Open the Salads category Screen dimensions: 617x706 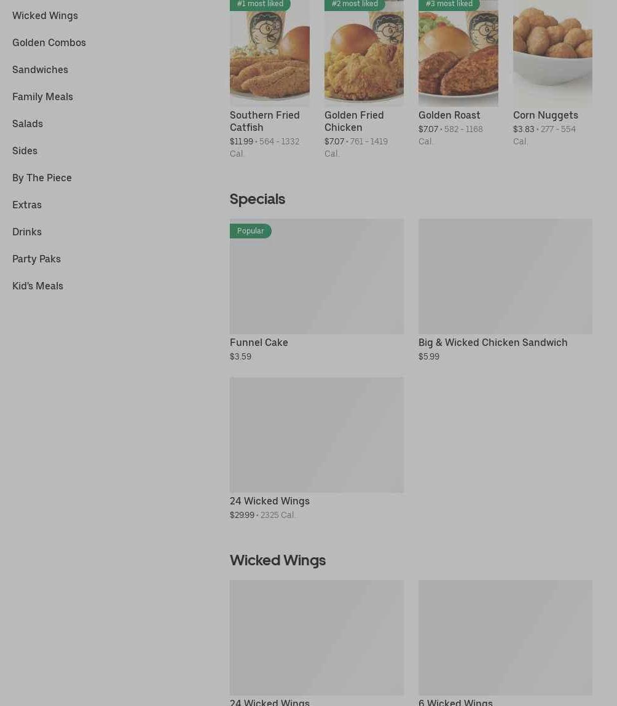(28, 124)
